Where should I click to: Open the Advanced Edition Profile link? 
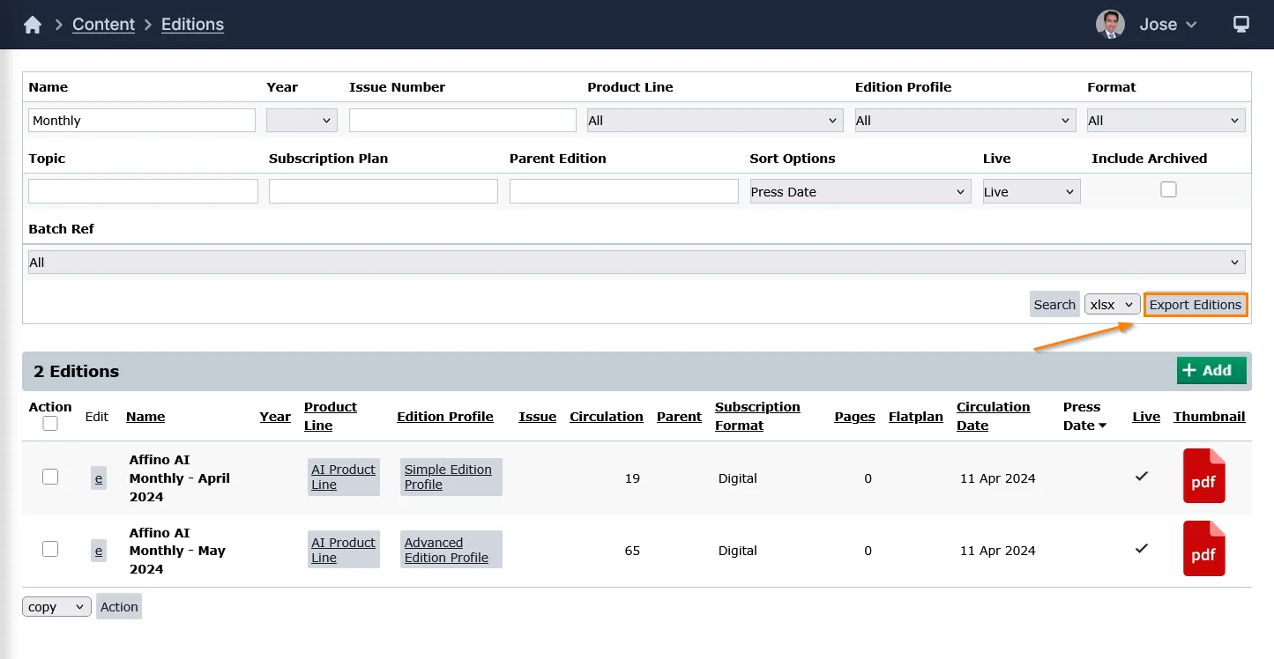tap(446, 550)
